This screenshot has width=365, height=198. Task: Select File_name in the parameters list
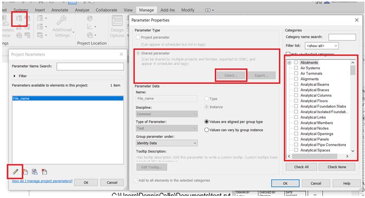[67, 99]
